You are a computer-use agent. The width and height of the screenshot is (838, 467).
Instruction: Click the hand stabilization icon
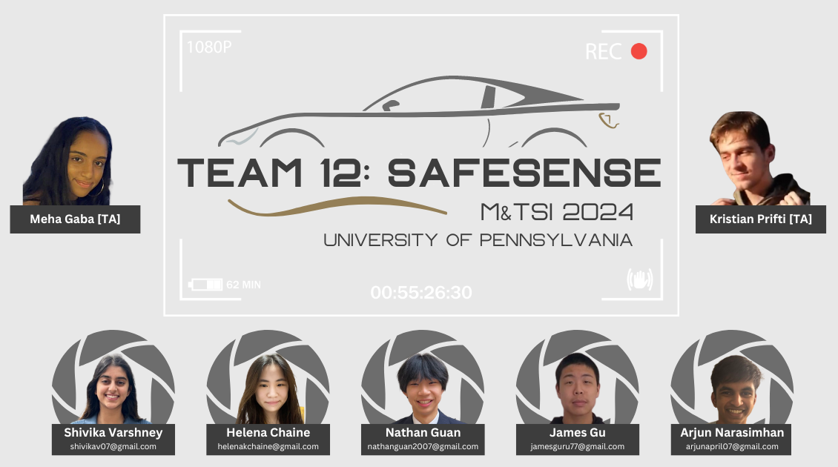point(640,279)
